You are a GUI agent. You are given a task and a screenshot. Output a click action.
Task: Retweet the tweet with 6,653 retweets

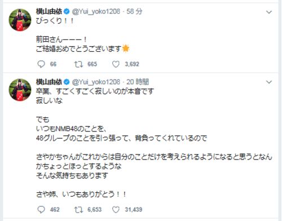click(78, 209)
